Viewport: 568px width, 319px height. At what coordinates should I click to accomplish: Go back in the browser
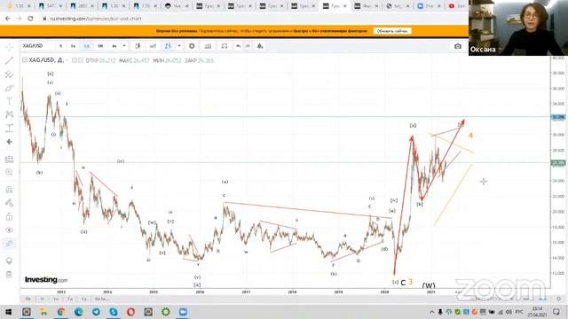click(8, 19)
